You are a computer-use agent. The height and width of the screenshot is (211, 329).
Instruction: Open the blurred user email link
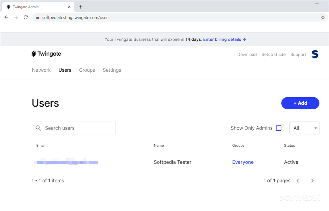click(x=66, y=162)
